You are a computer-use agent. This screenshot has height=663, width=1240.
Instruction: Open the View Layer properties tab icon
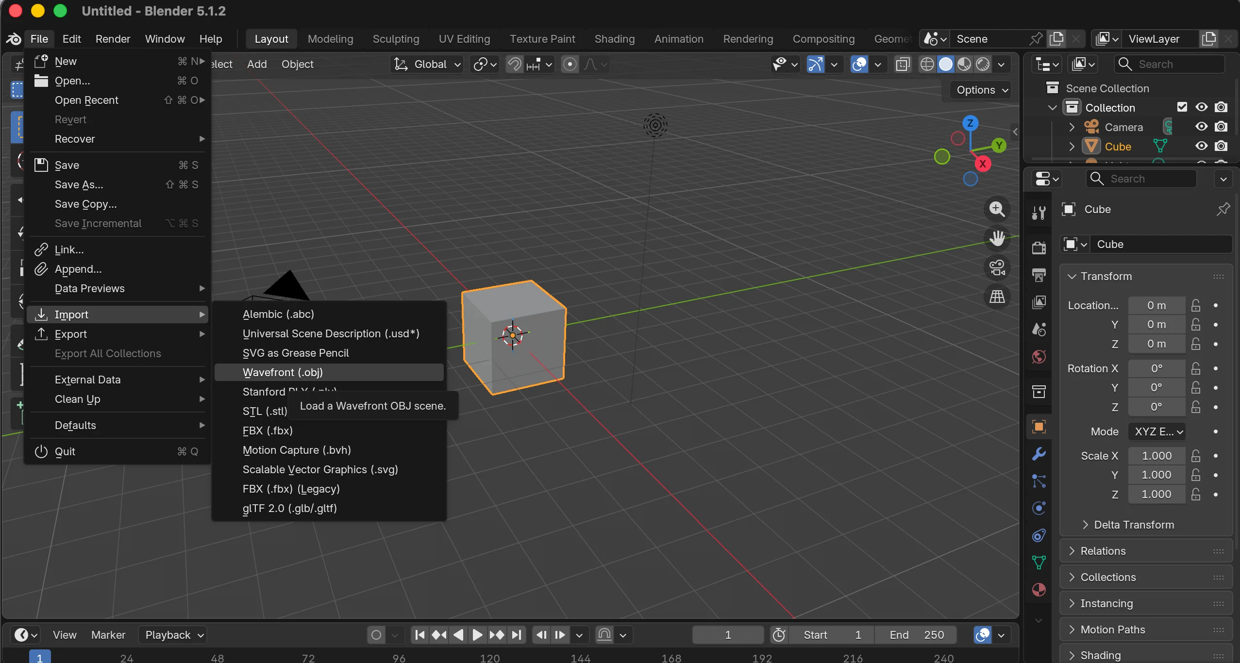pyautogui.click(x=1039, y=302)
